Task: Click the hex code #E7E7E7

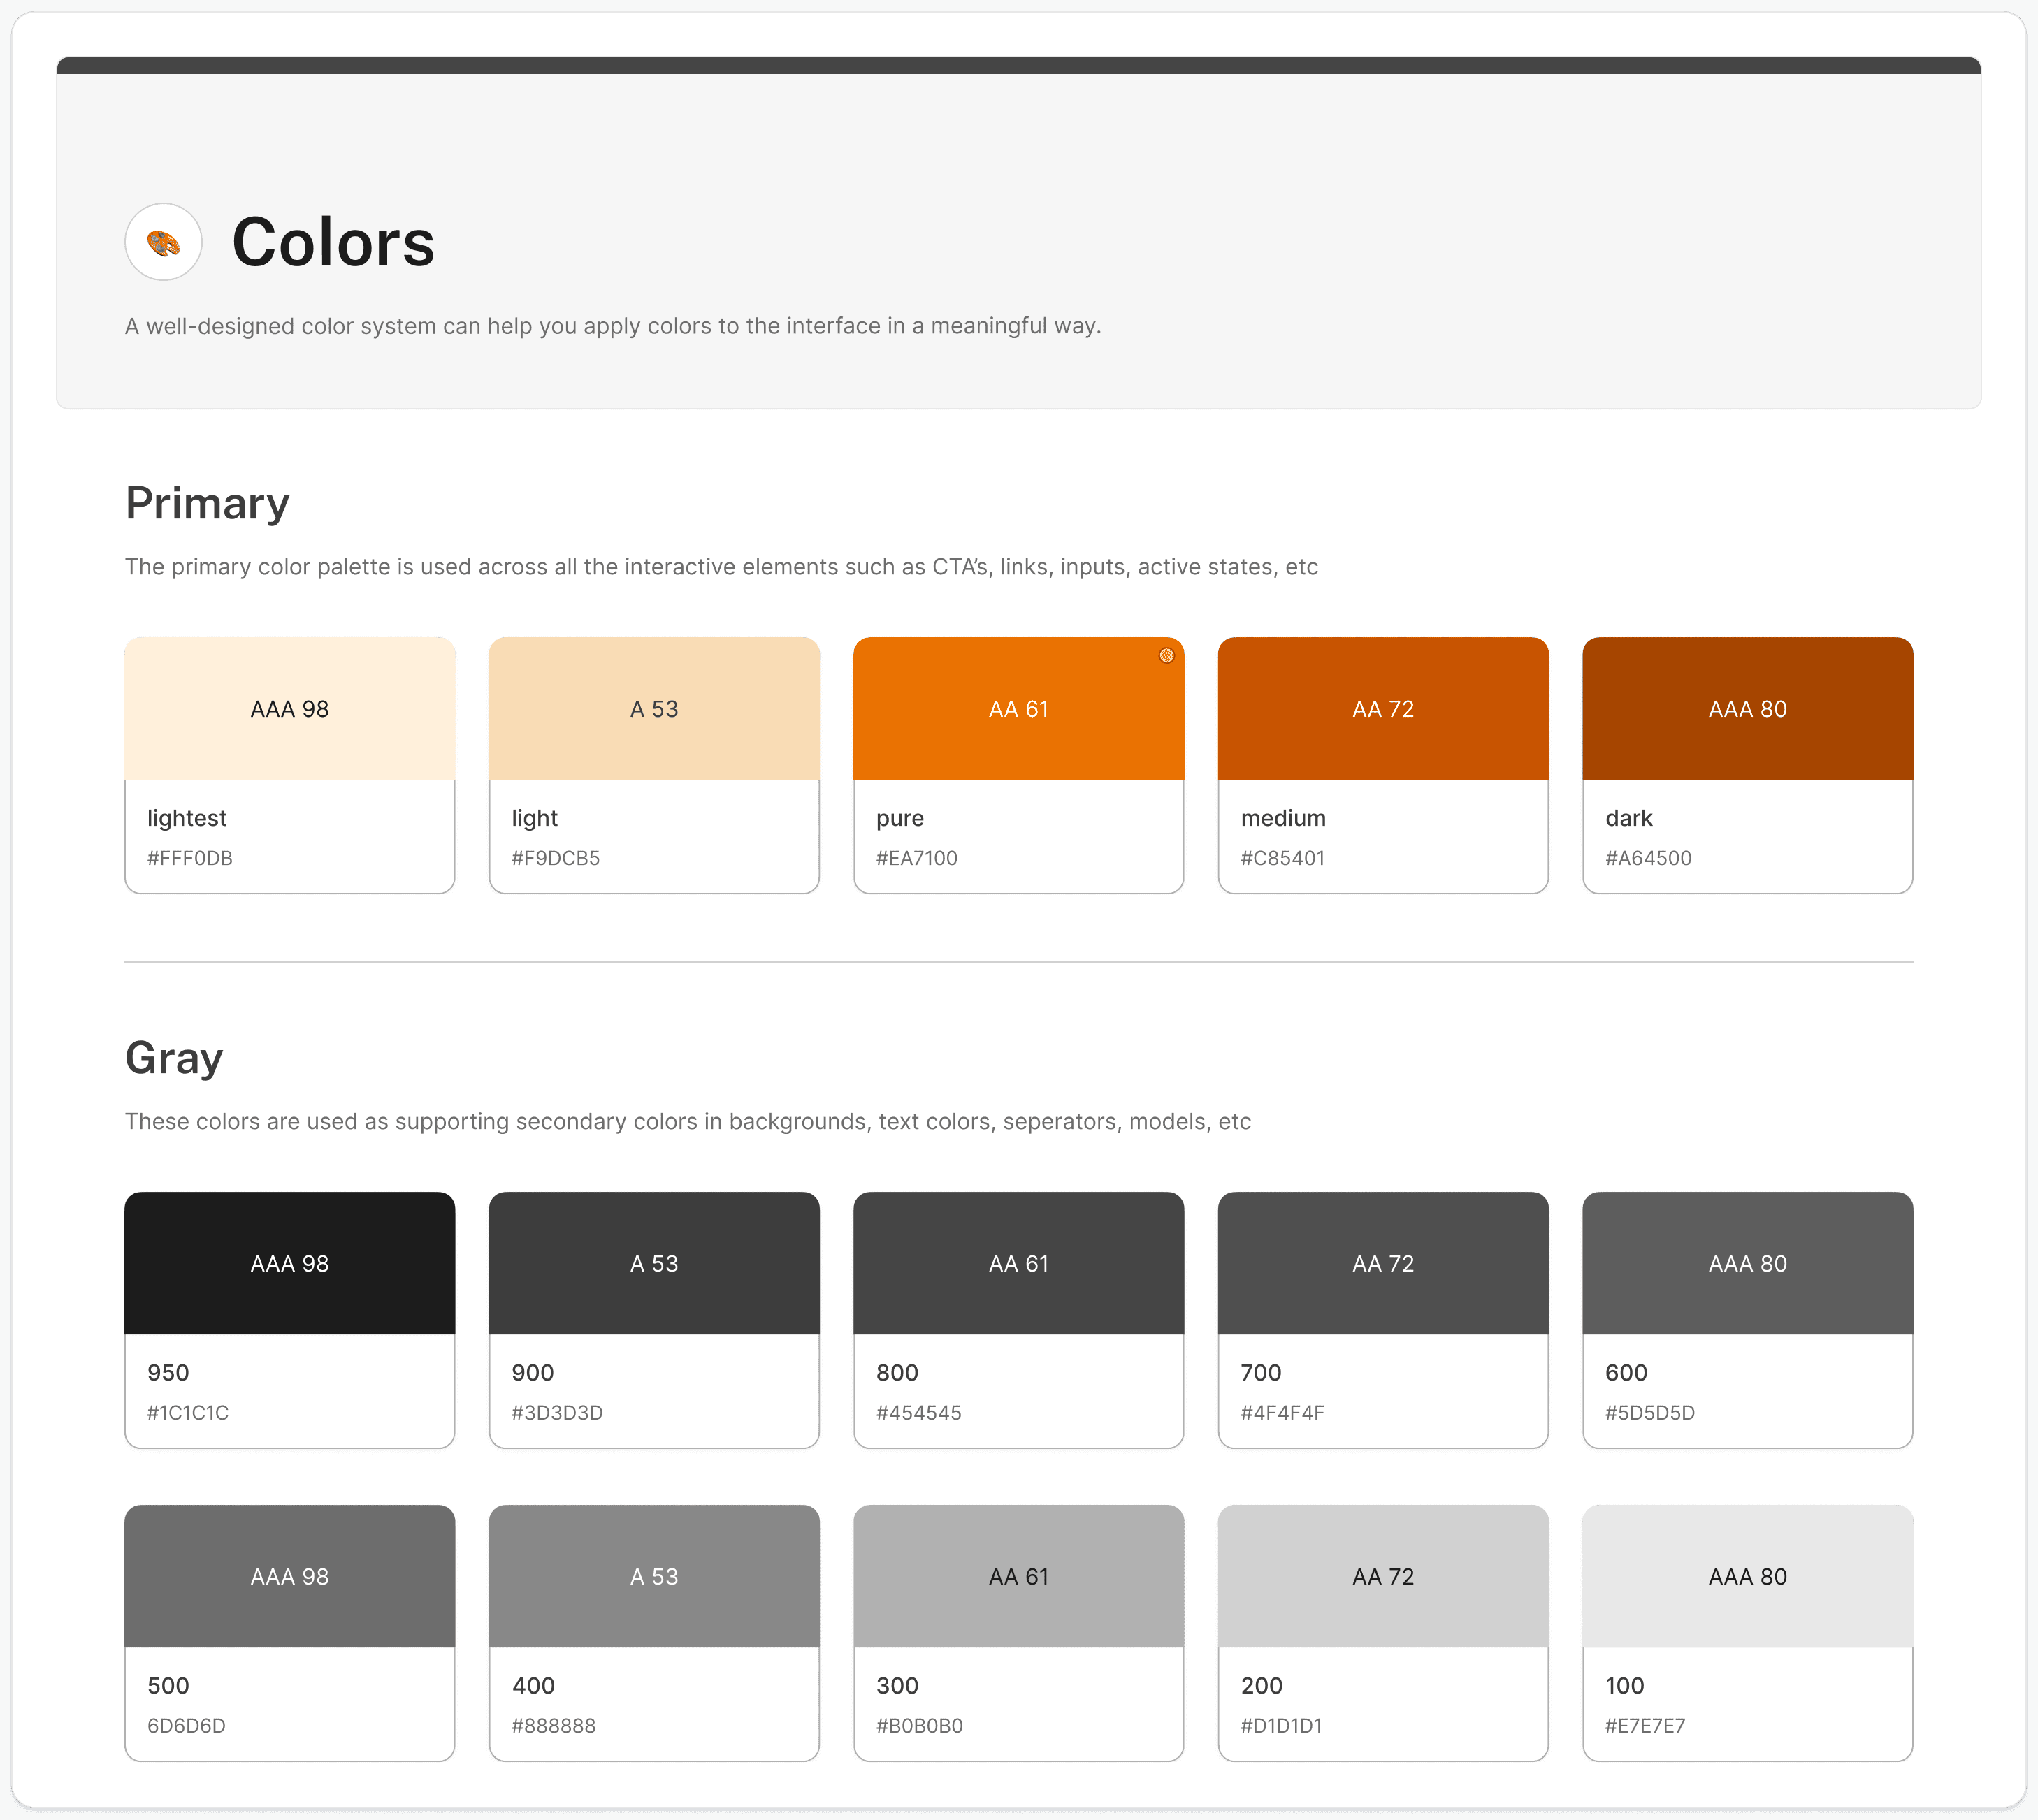Action: point(1645,1726)
